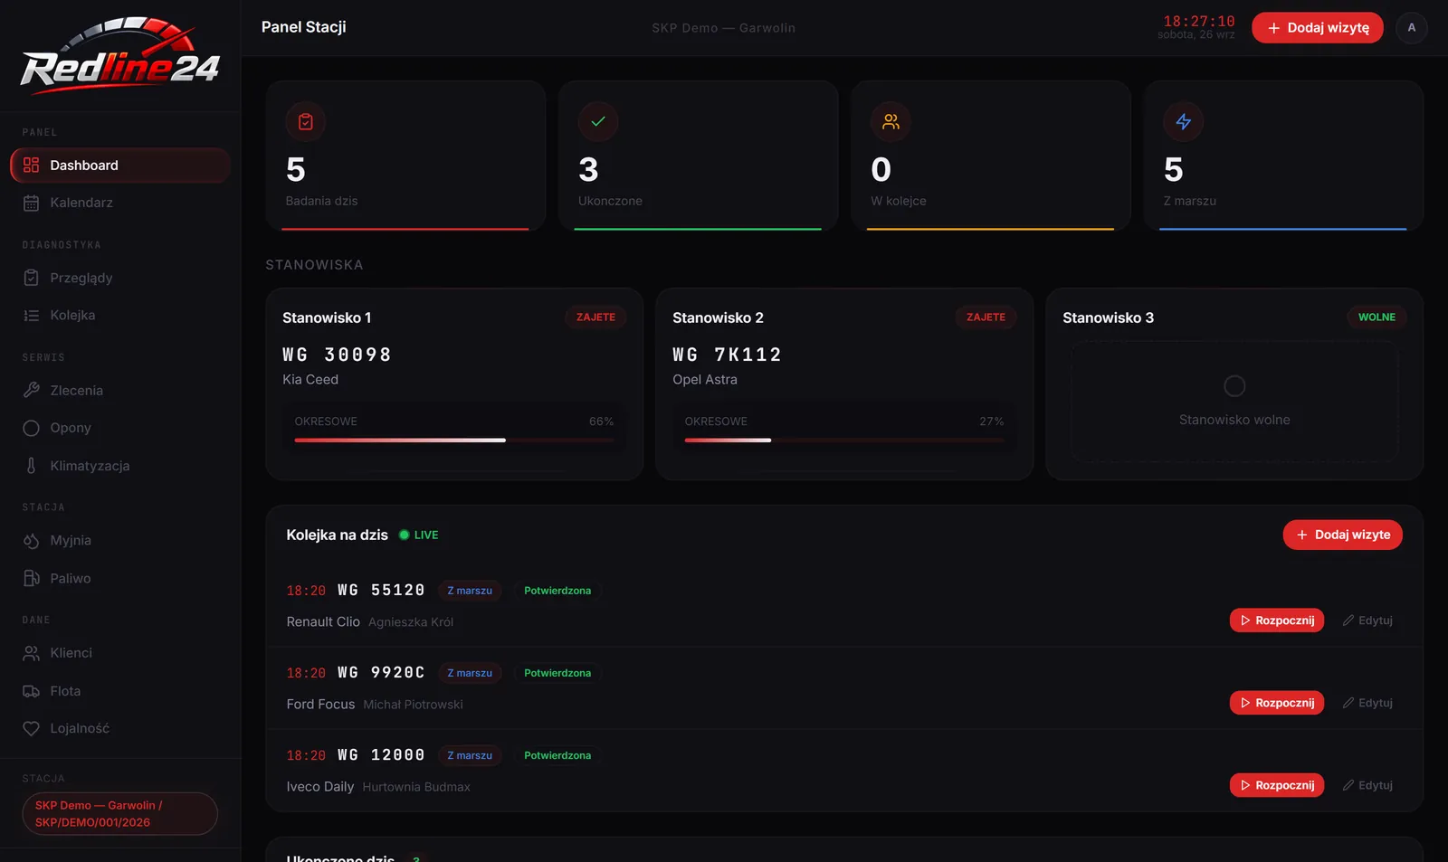Click the ZAJETE badge on Stanowisko 1

(x=595, y=317)
